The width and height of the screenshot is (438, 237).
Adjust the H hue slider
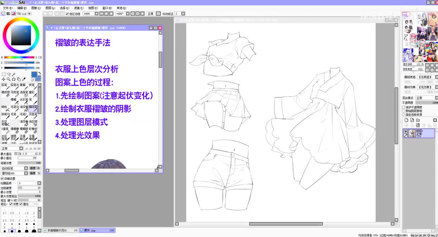point(19,57)
